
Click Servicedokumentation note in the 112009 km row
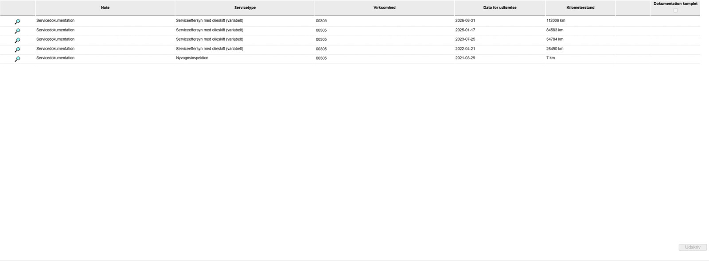click(x=55, y=21)
